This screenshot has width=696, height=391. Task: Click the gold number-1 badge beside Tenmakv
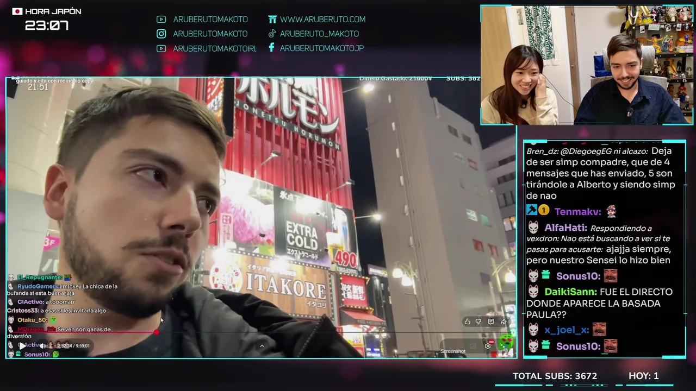pos(544,211)
